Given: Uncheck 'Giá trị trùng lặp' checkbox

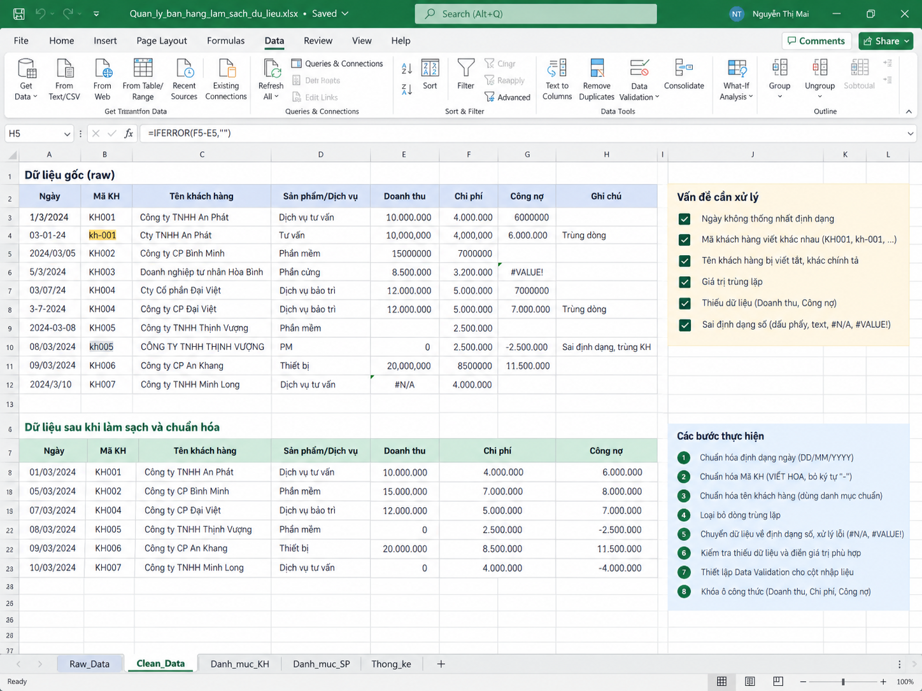Looking at the screenshot, I should 684,282.
